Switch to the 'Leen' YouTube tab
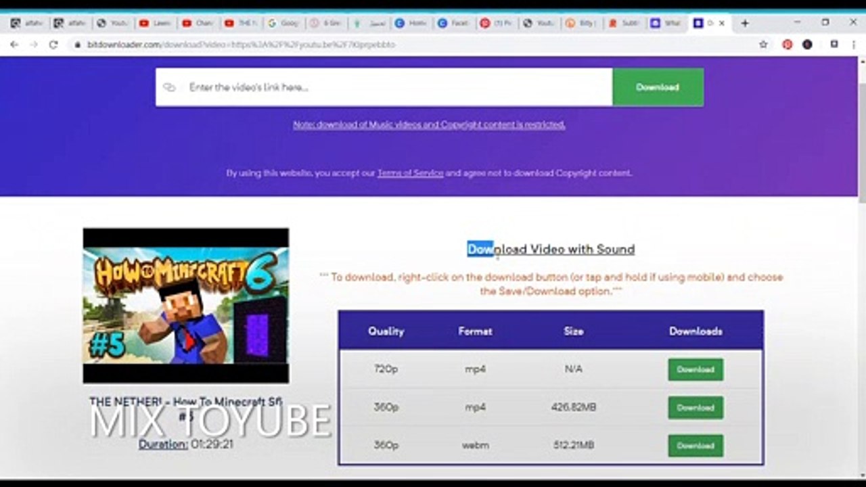The width and height of the screenshot is (866, 487). click(156, 23)
